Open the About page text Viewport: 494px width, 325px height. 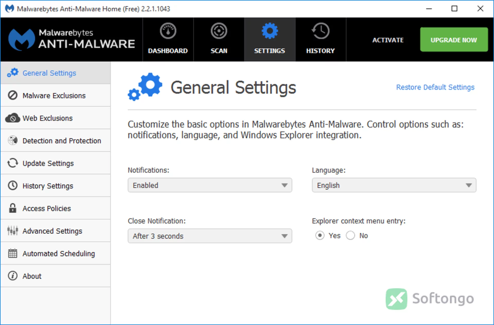coord(32,276)
